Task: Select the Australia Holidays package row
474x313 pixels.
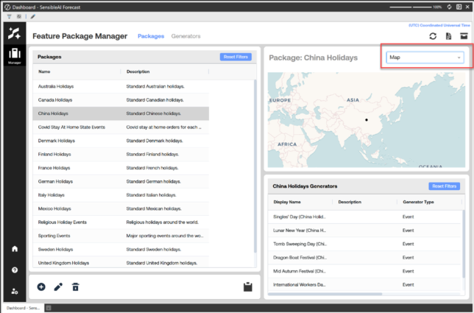Action: coord(121,86)
